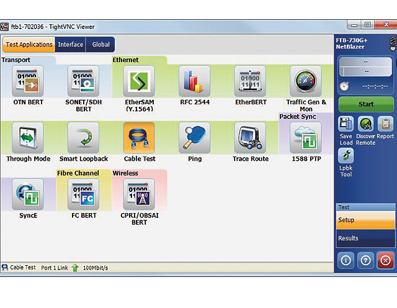Click the Save Load icon
The height and width of the screenshot is (308, 397).
click(346, 124)
